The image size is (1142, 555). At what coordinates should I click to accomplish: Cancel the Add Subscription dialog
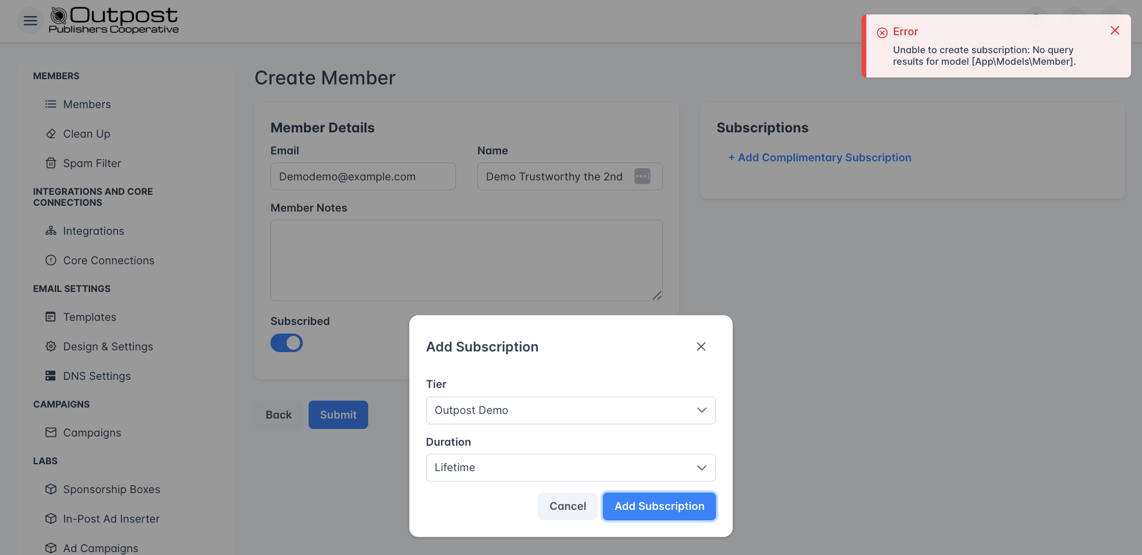point(568,506)
